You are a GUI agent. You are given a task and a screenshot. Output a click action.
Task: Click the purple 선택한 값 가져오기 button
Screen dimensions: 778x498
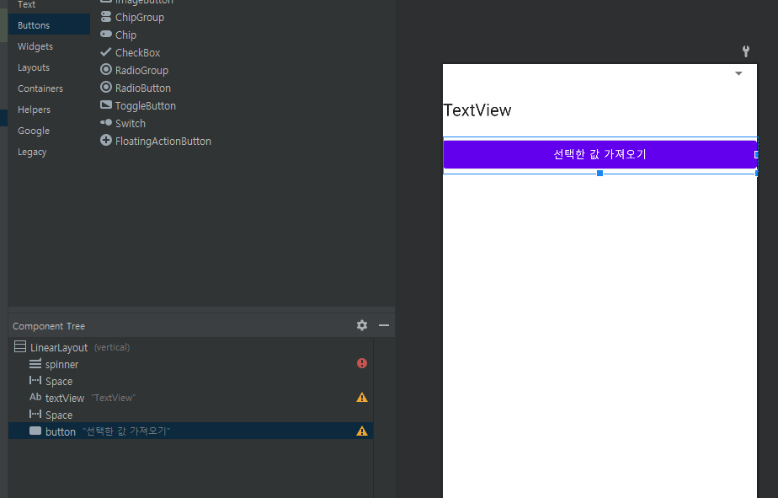point(599,154)
